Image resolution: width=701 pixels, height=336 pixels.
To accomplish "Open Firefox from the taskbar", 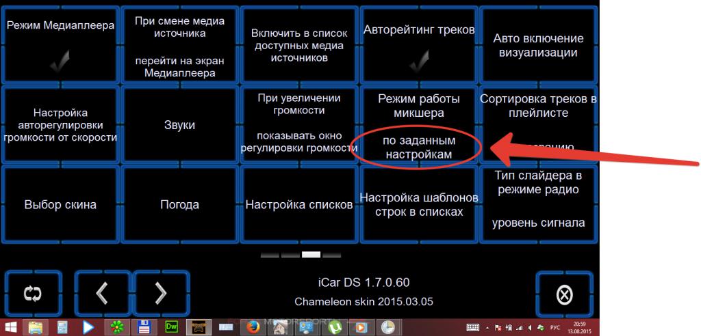I will click(x=253, y=328).
